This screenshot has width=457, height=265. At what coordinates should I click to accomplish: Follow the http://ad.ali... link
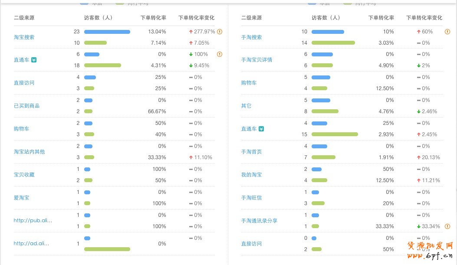pyautogui.click(x=31, y=243)
